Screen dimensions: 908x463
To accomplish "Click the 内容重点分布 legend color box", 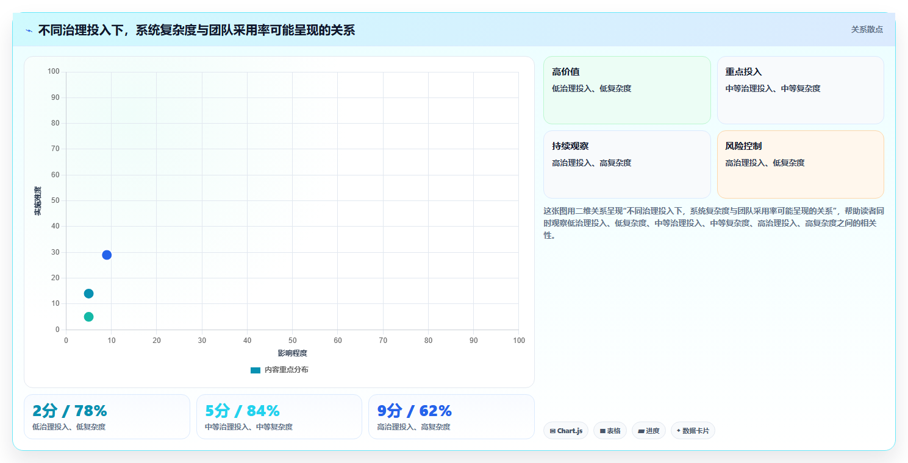I will [x=256, y=370].
